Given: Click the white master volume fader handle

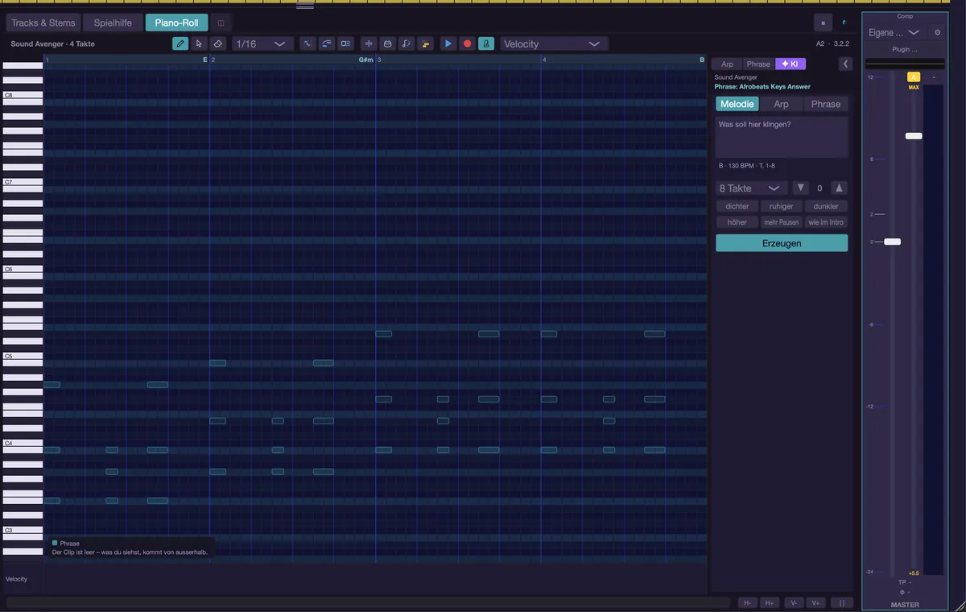Looking at the screenshot, I should [x=892, y=242].
